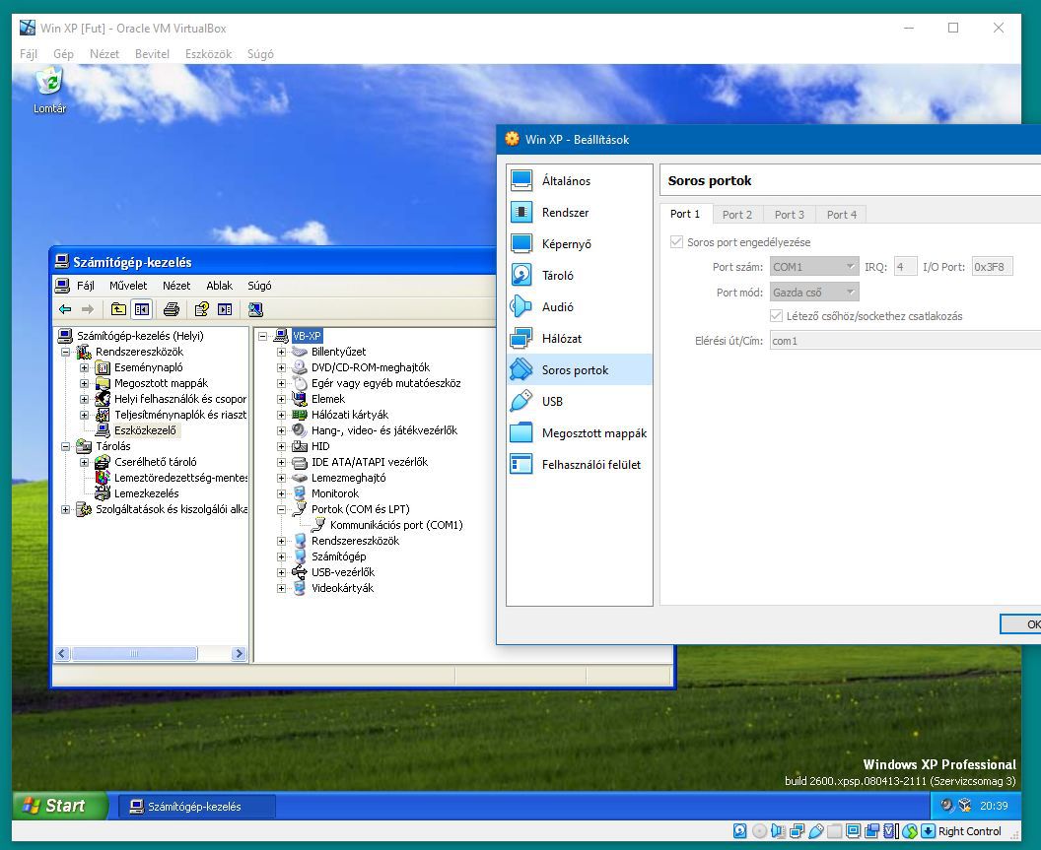
Task: Click the Elérési út/Cím input field
Action: 906,341
